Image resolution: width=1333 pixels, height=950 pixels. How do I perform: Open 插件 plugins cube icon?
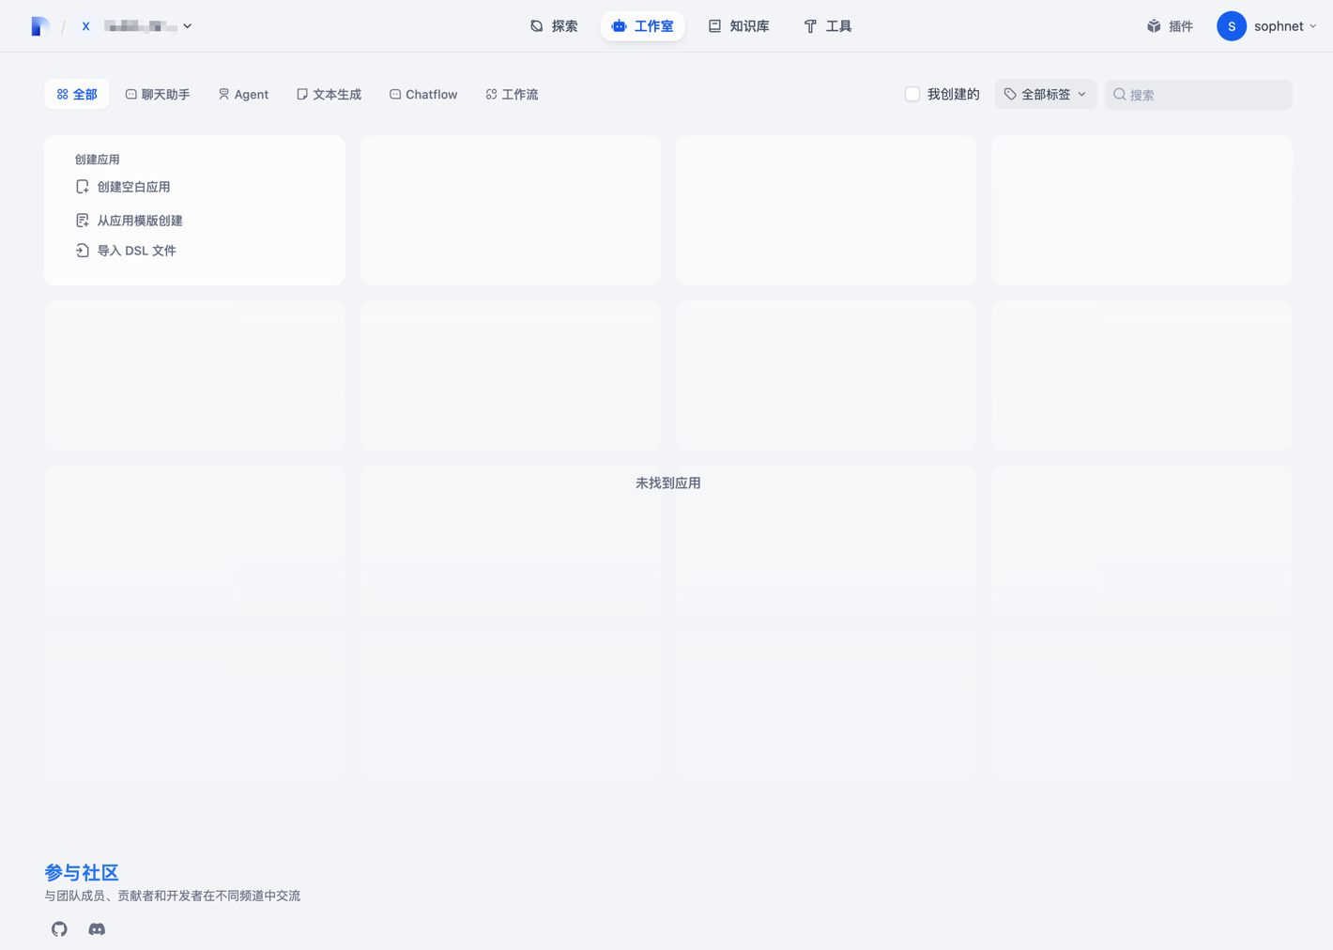pyautogui.click(x=1154, y=26)
